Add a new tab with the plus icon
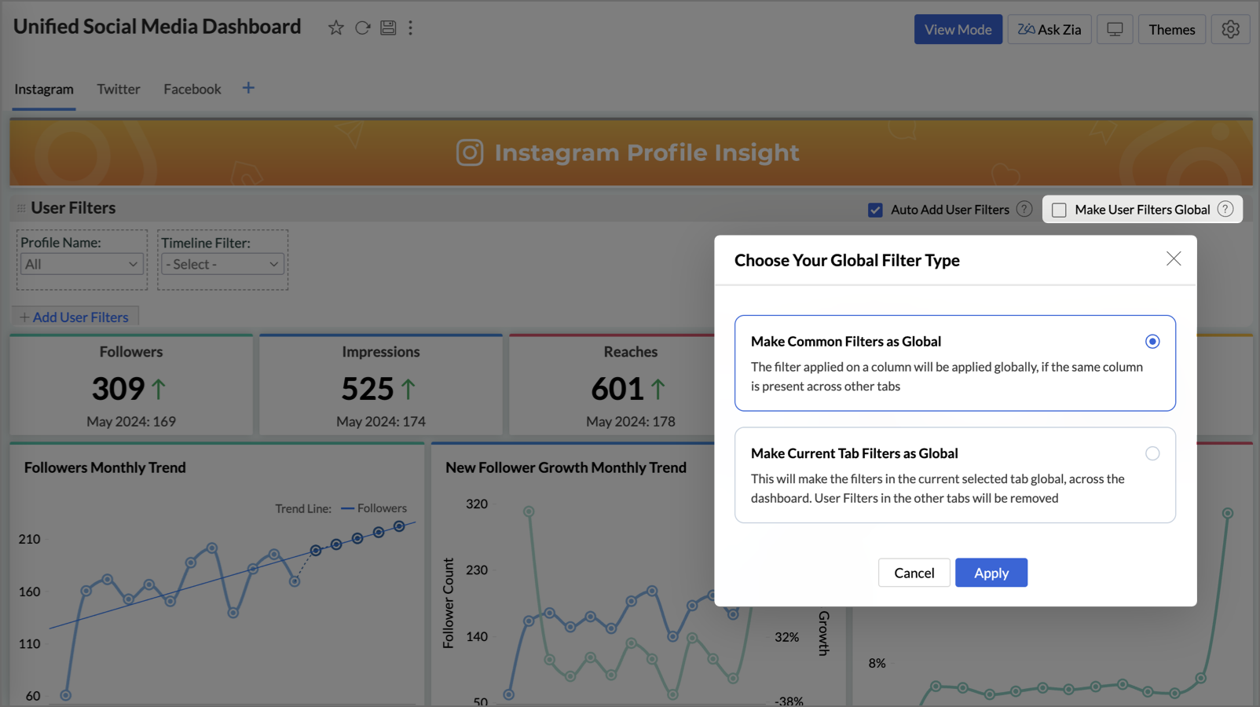The height and width of the screenshot is (707, 1260). [x=248, y=88]
